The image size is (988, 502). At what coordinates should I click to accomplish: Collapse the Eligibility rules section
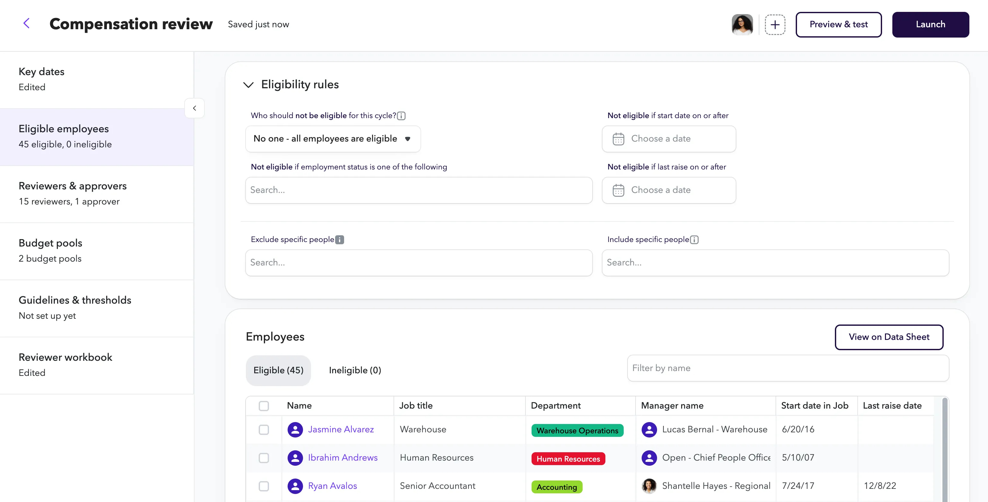248,85
